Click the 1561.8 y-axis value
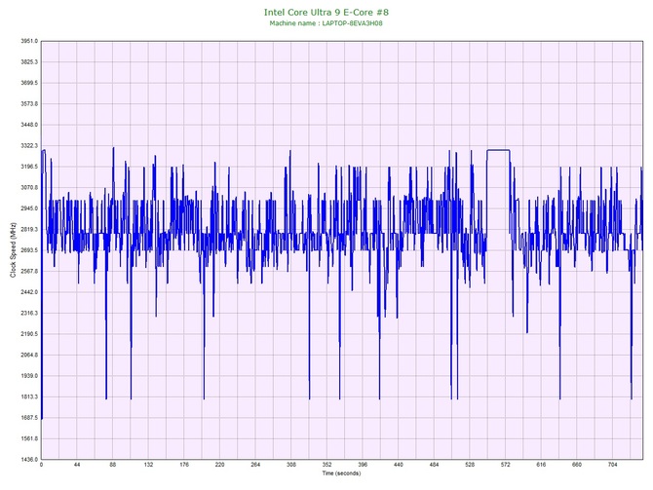This screenshot has height=490, width=653. click(29, 438)
